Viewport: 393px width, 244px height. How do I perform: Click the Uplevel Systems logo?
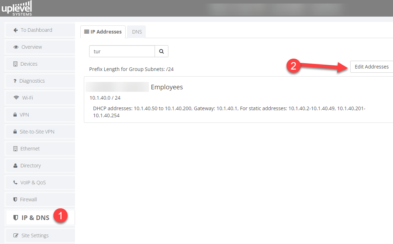17,8
